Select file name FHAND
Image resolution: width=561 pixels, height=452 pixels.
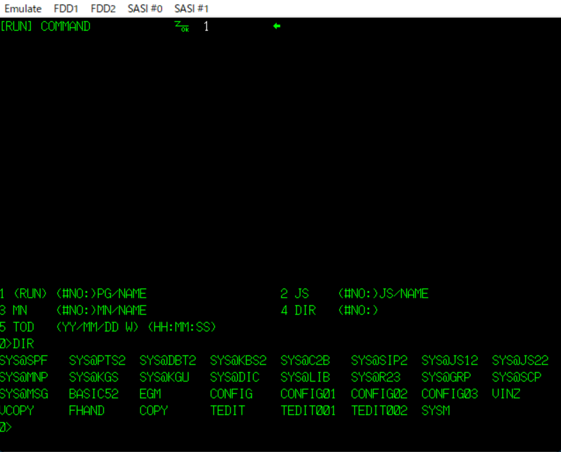86,411
